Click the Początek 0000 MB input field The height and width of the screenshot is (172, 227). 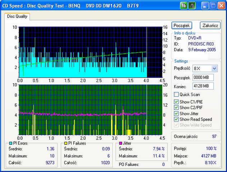[203, 77]
